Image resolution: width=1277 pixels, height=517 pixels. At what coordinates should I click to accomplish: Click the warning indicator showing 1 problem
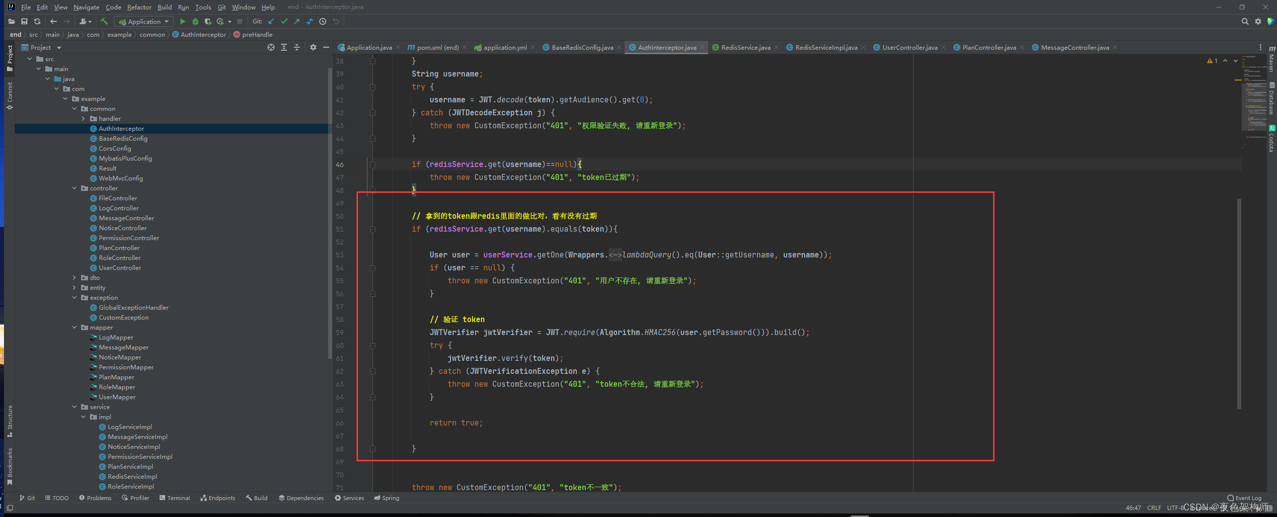tap(1212, 61)
